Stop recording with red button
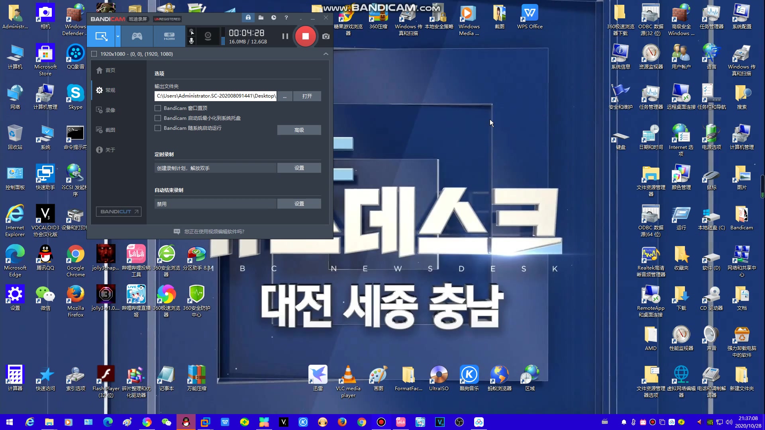This screenshot has height=430, width=765. [306, 37]
